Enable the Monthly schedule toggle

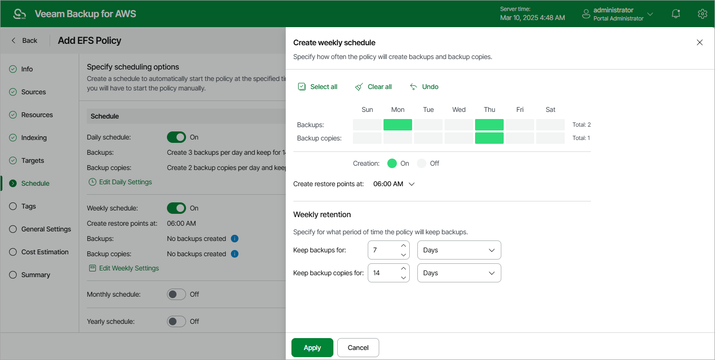point(176,294)
